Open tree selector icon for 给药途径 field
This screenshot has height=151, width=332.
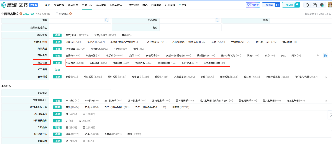217,20
